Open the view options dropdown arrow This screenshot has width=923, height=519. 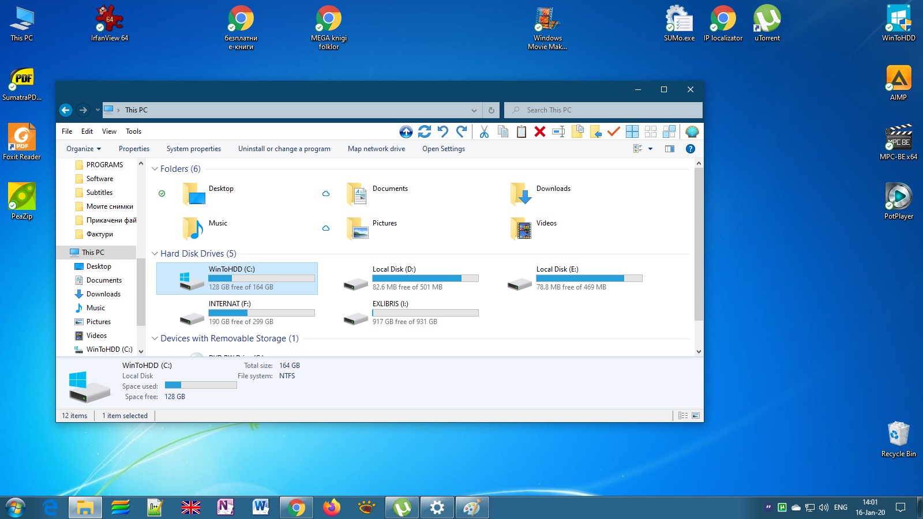pyautogui.click(x=650, y=149)
